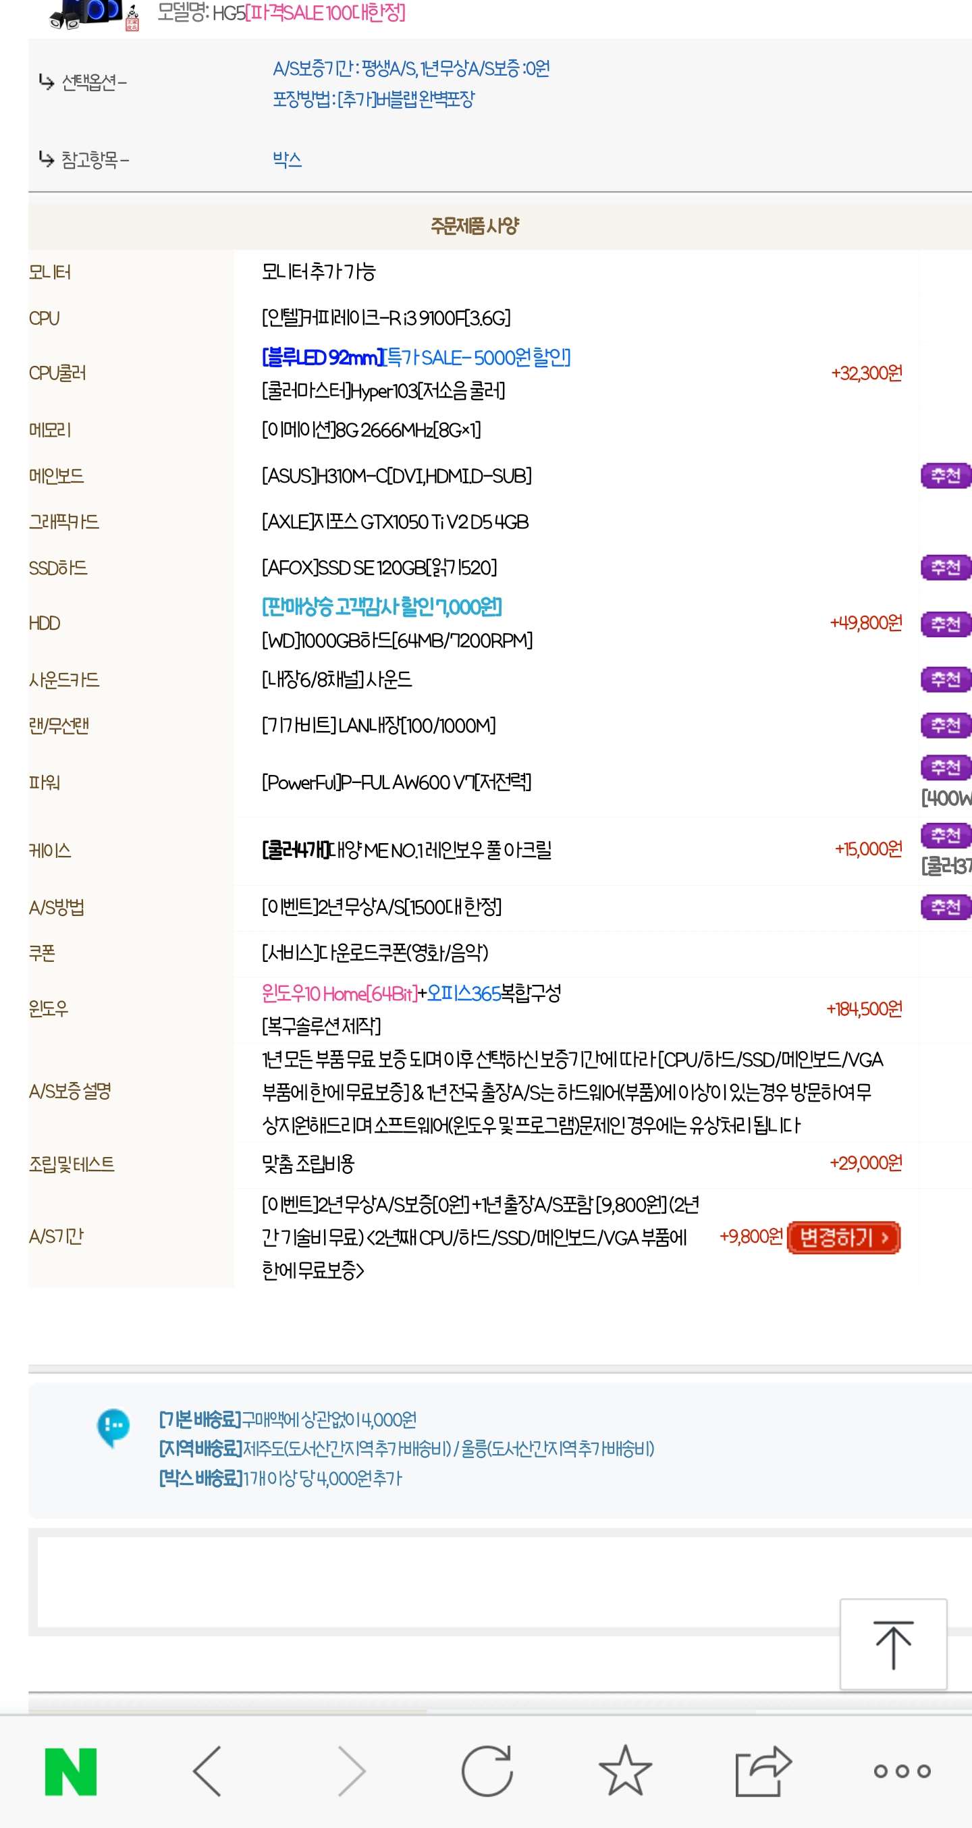Click the 추천 badge in 랜/무선랜 row
972x1828 pixels.
pos(946,725)
